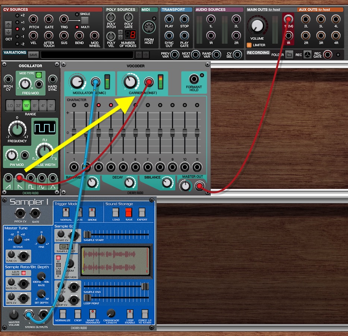
Task: Click the SYNC OUT jack
Action: point(169,35)
